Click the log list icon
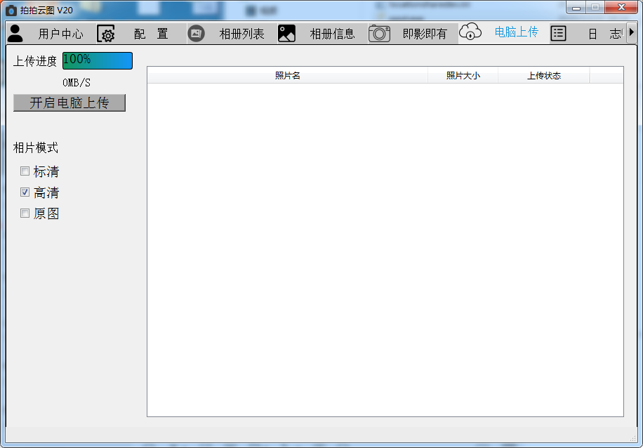Image resolution: width=643 pixels, height=448 pixels. click(558, 33)
